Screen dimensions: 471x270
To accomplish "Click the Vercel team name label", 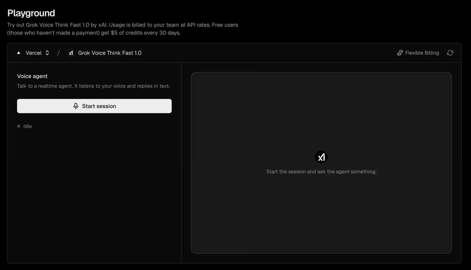I will 34,53.
